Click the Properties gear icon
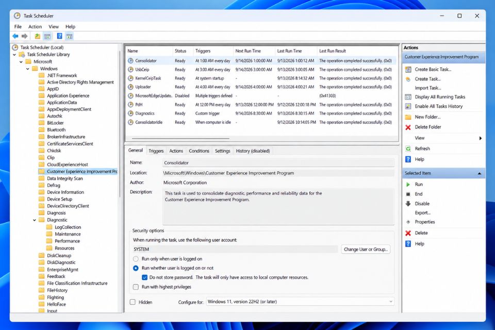Screen dimensions: 495x330 click(x=408, y=222)
